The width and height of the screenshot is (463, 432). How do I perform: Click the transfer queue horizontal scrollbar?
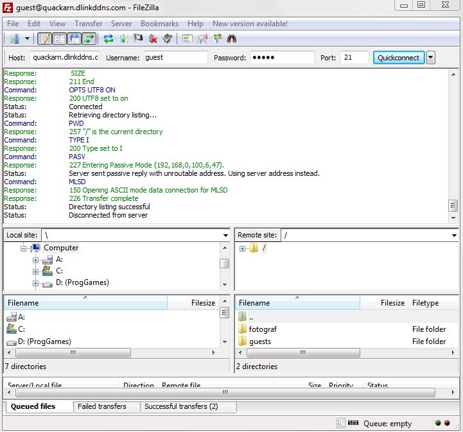pos(225,392)
